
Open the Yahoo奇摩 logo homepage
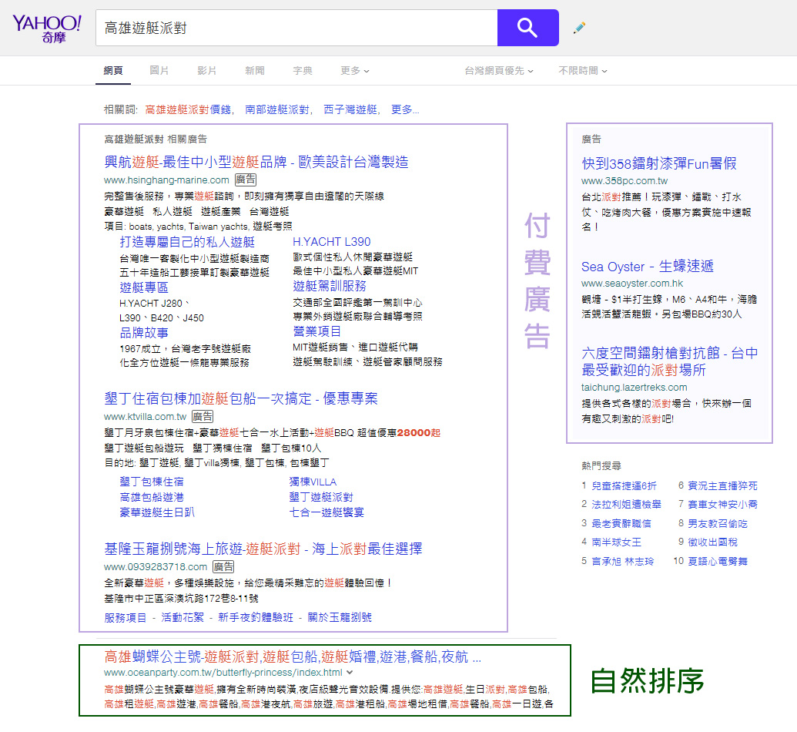[47, 29]
